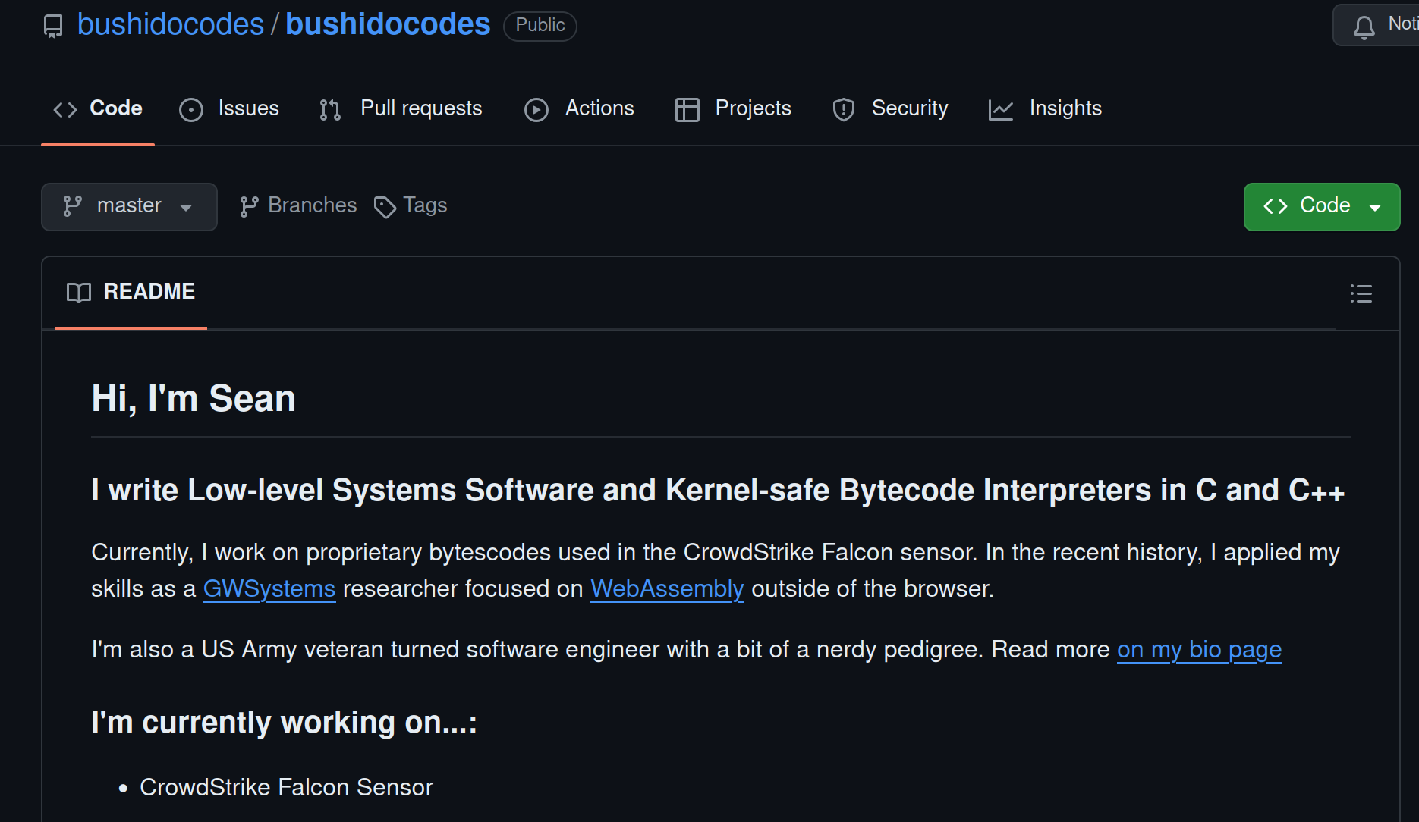This screenshot has height=822, width=1419.
Task: Click the 'I'm currently working on...:' heading
Action: 285,722
